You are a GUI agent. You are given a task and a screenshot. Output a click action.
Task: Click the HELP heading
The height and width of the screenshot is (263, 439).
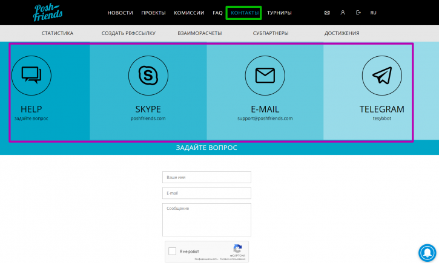tap(31, 109)
